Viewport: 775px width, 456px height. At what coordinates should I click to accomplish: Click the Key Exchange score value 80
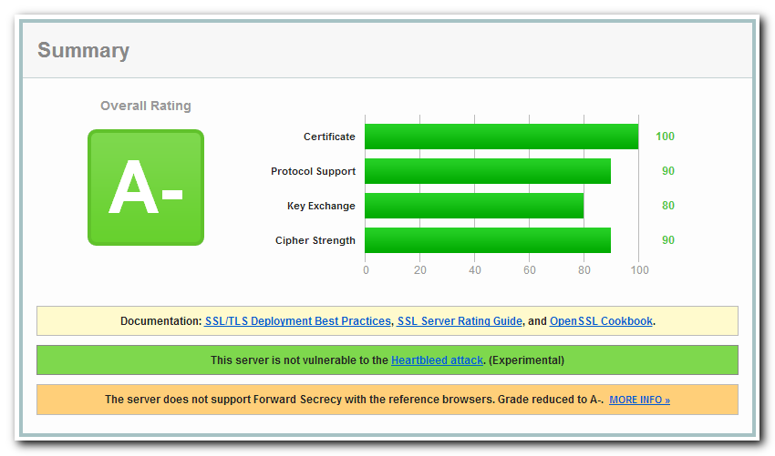point(668,206)
